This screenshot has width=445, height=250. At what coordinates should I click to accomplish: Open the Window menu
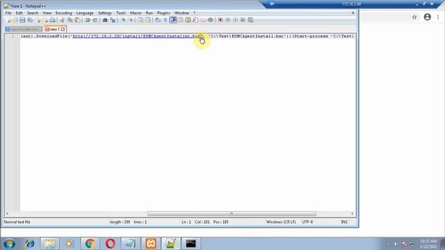pyautogui.click(x=181, y=13)
